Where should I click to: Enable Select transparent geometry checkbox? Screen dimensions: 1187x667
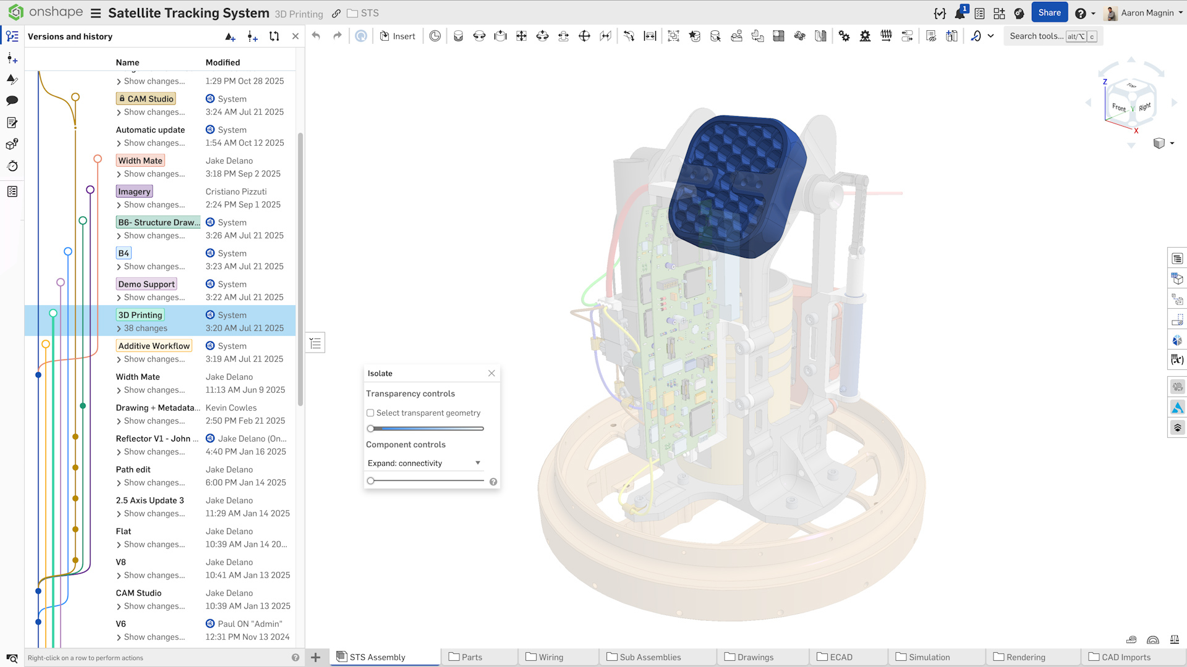[x=370, y=413]
